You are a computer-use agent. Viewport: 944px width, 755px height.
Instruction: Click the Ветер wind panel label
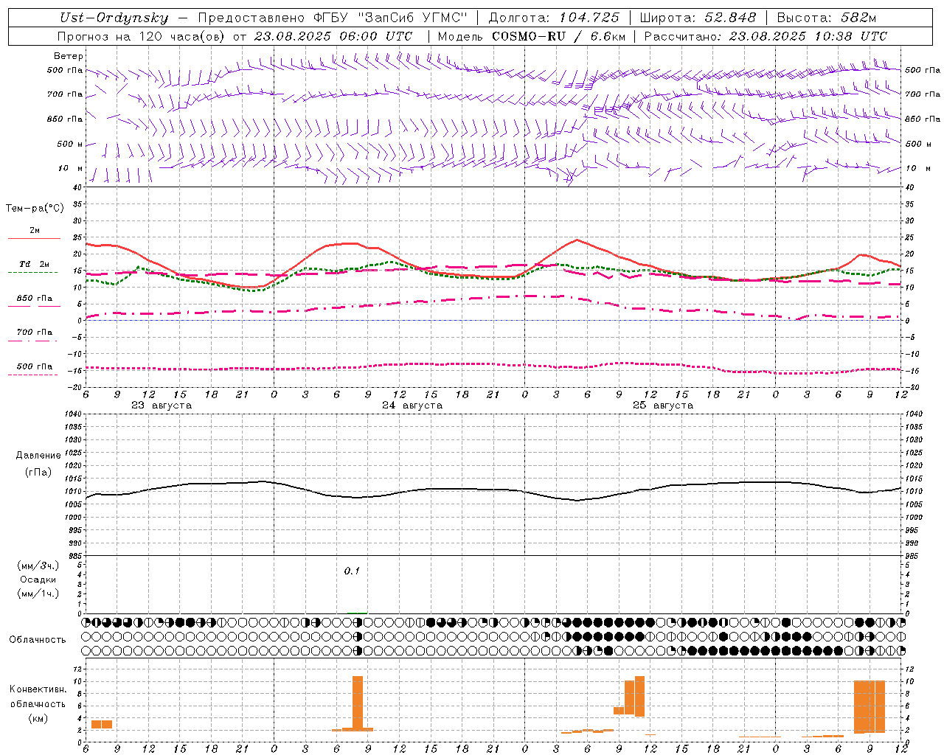[68, 56]
